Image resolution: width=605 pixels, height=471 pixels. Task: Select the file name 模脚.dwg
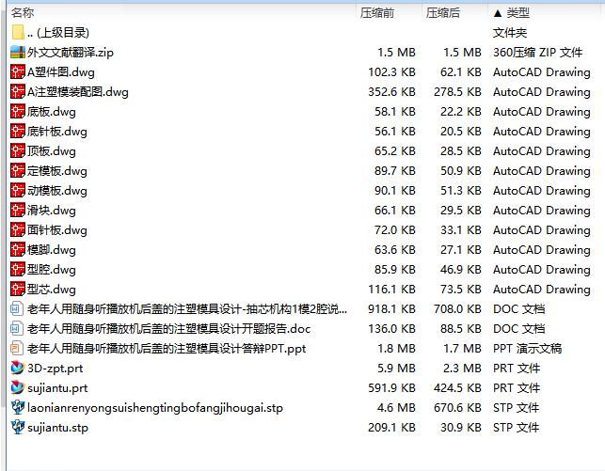click(52, 250)
